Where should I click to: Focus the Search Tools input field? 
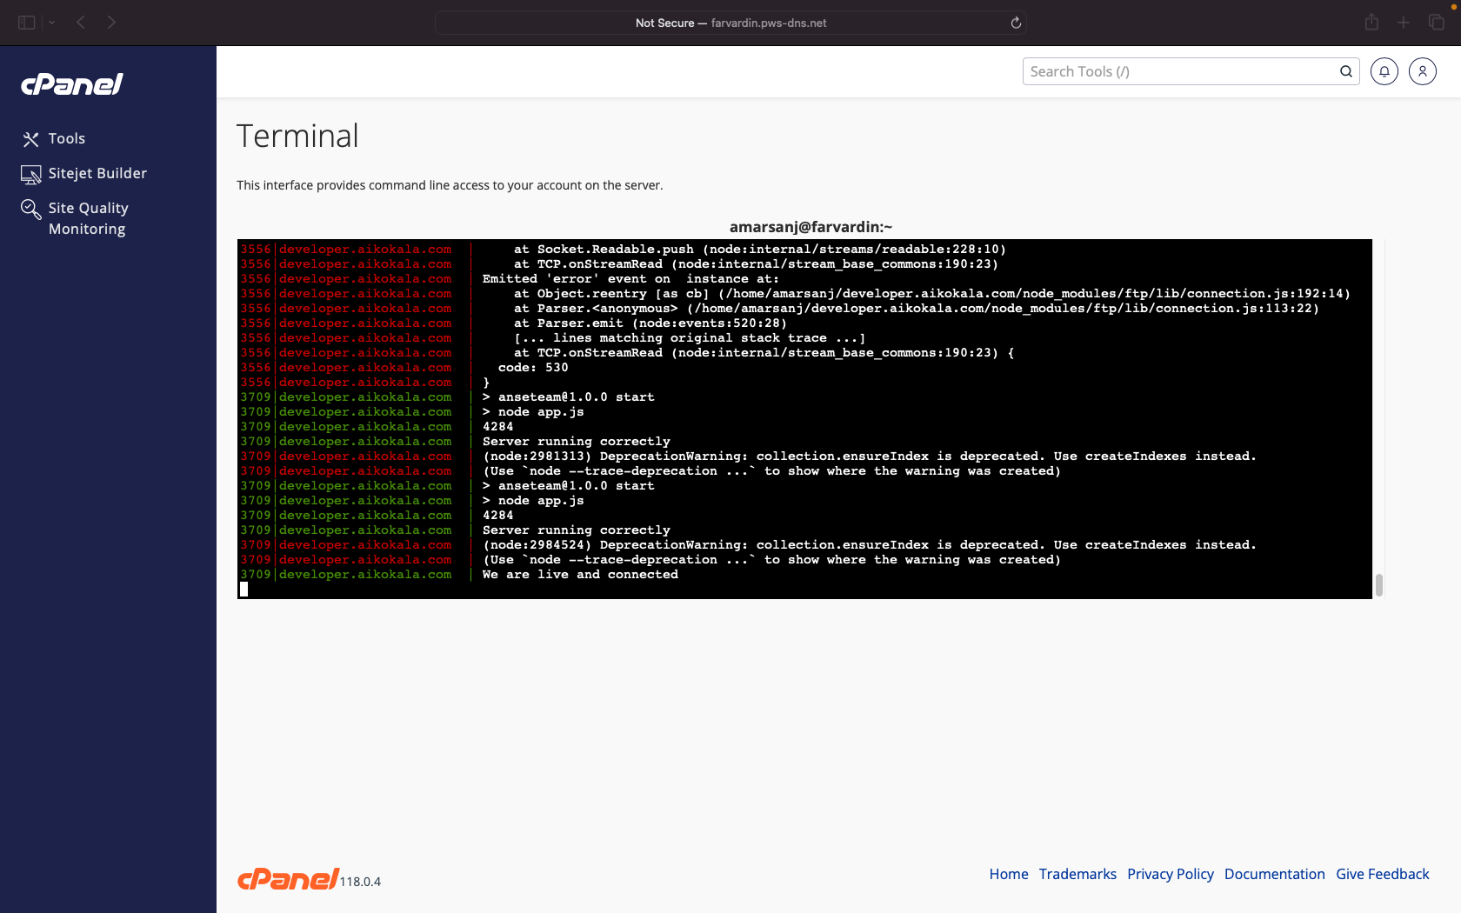coord(1178,71)
